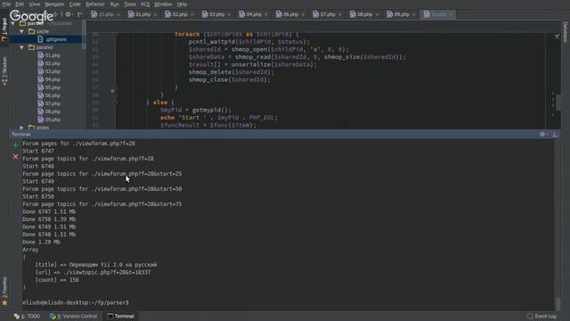This screenshot has height=321, width=570.
Task: Click terminal line 'Start 6747'
Action: tap(38, 151)
